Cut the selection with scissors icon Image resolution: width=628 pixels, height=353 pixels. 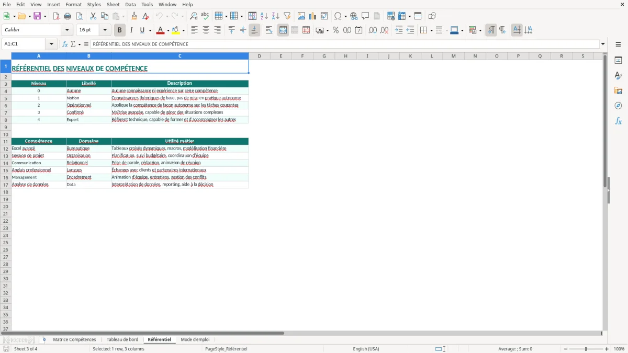93,16
